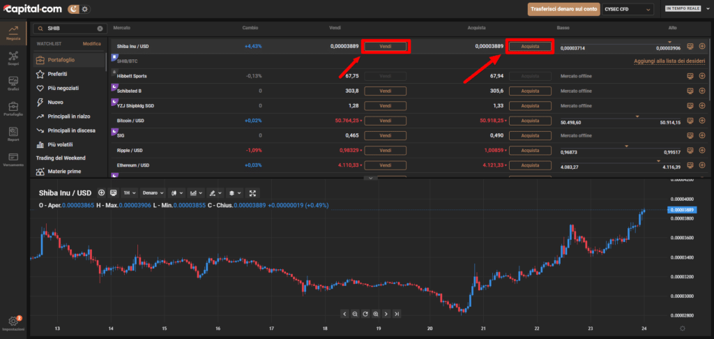Viewport: 714px width, 339px height.
Task: Open the drawing tools dropdown
Action: 215,193
